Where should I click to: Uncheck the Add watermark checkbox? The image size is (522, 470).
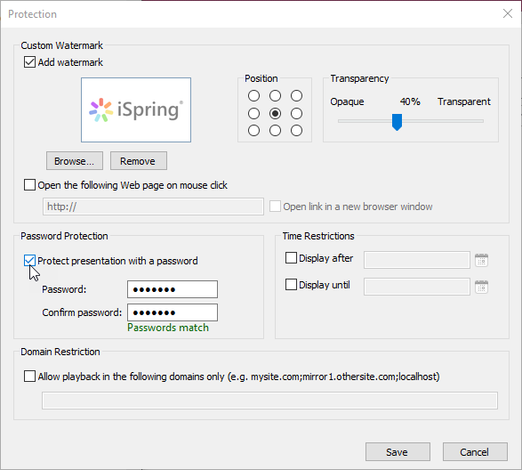[x=29, y=62]
